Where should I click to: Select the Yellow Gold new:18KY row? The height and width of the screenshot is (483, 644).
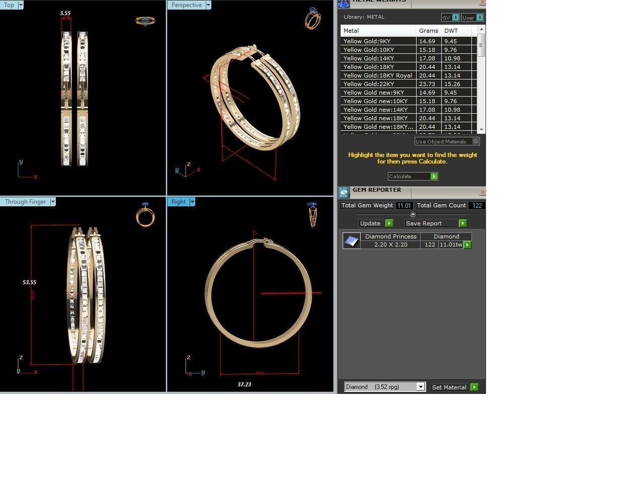409,118
